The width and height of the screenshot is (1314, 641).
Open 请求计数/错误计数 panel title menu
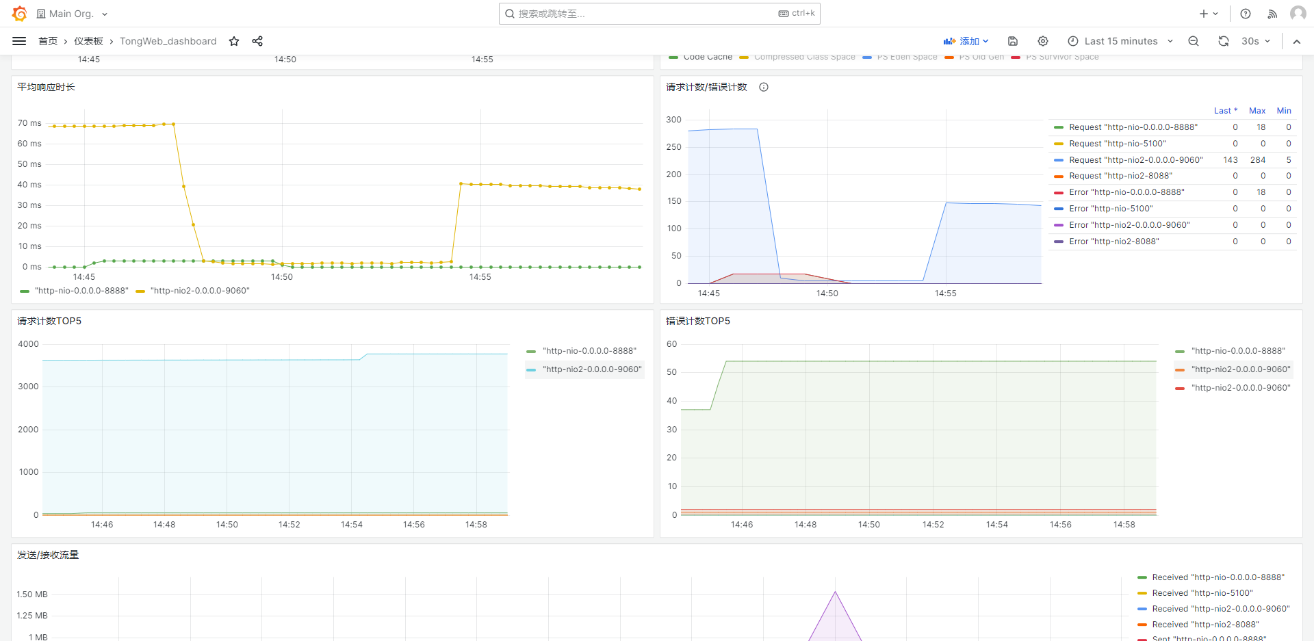pos(706,87)
